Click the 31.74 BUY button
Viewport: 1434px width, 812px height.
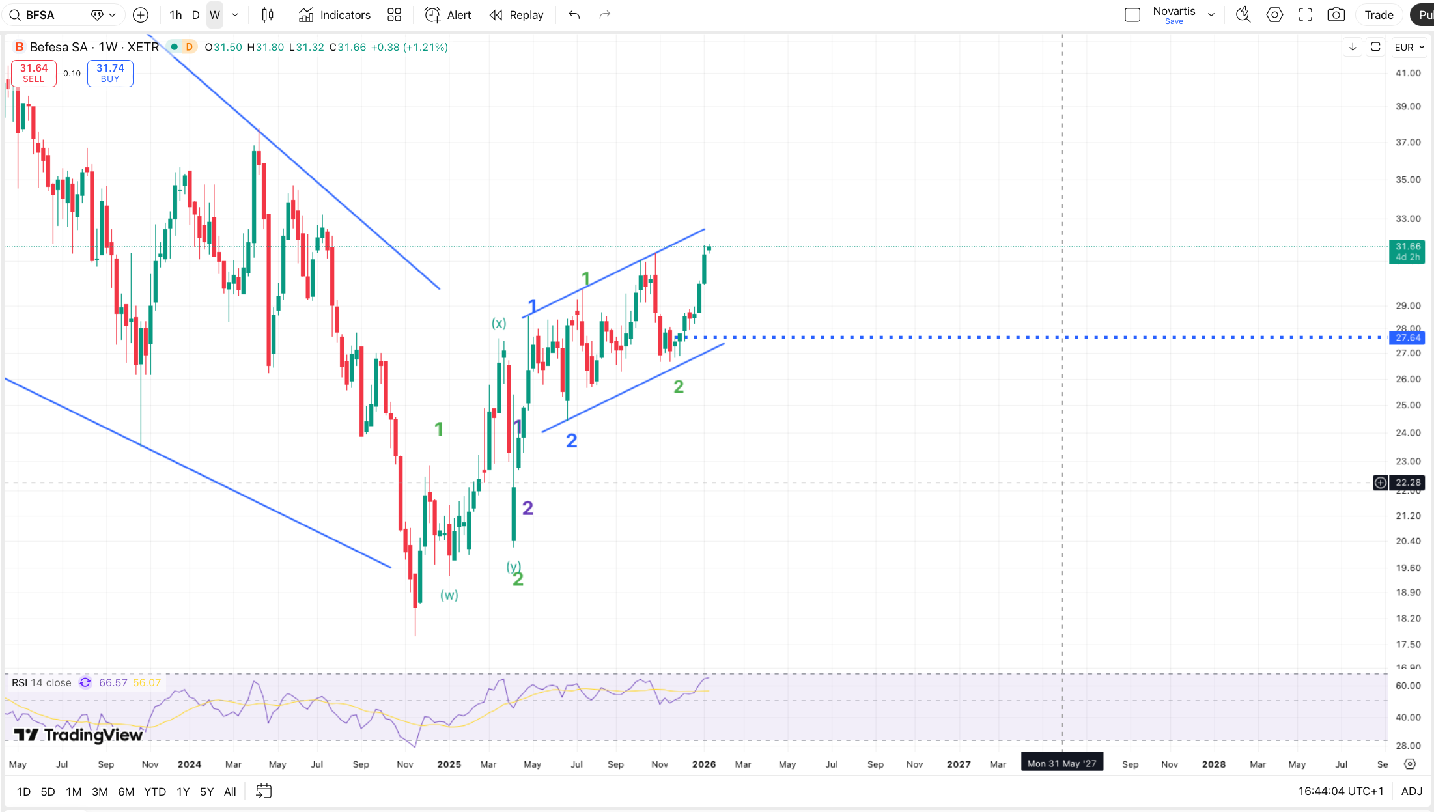(110, 73)
